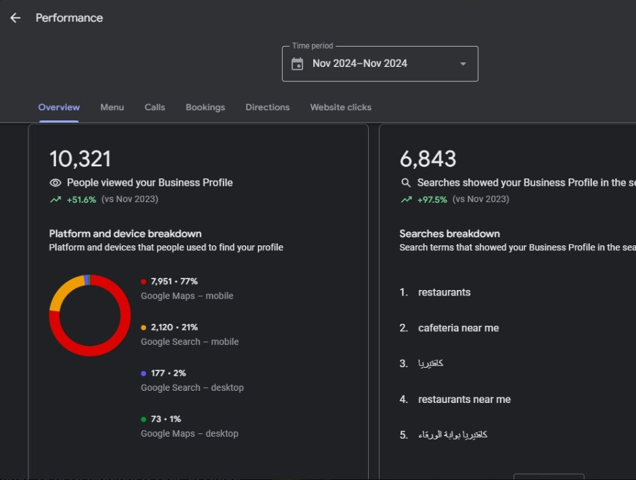636x480 pixels.
Task: Click the eye icon beside profile views
Action: click(55, 183)
